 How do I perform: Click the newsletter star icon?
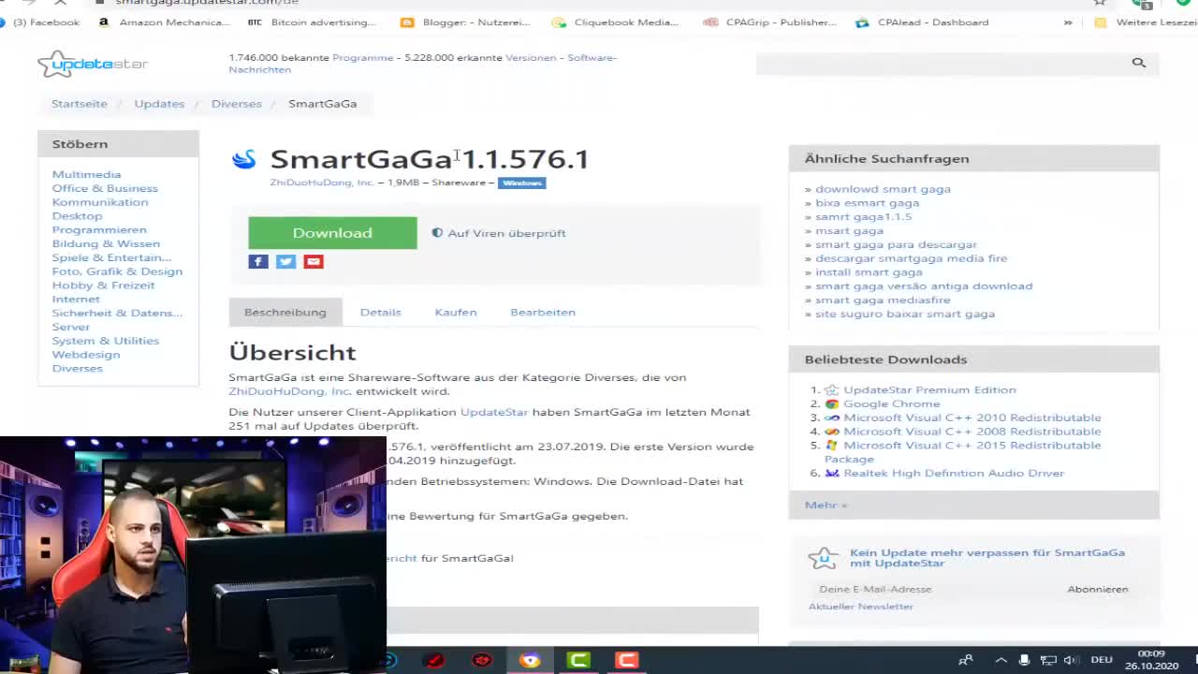pos(823,559)
